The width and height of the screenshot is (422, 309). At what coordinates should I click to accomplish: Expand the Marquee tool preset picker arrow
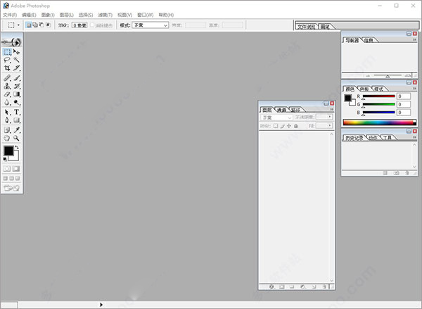(18, 25)
